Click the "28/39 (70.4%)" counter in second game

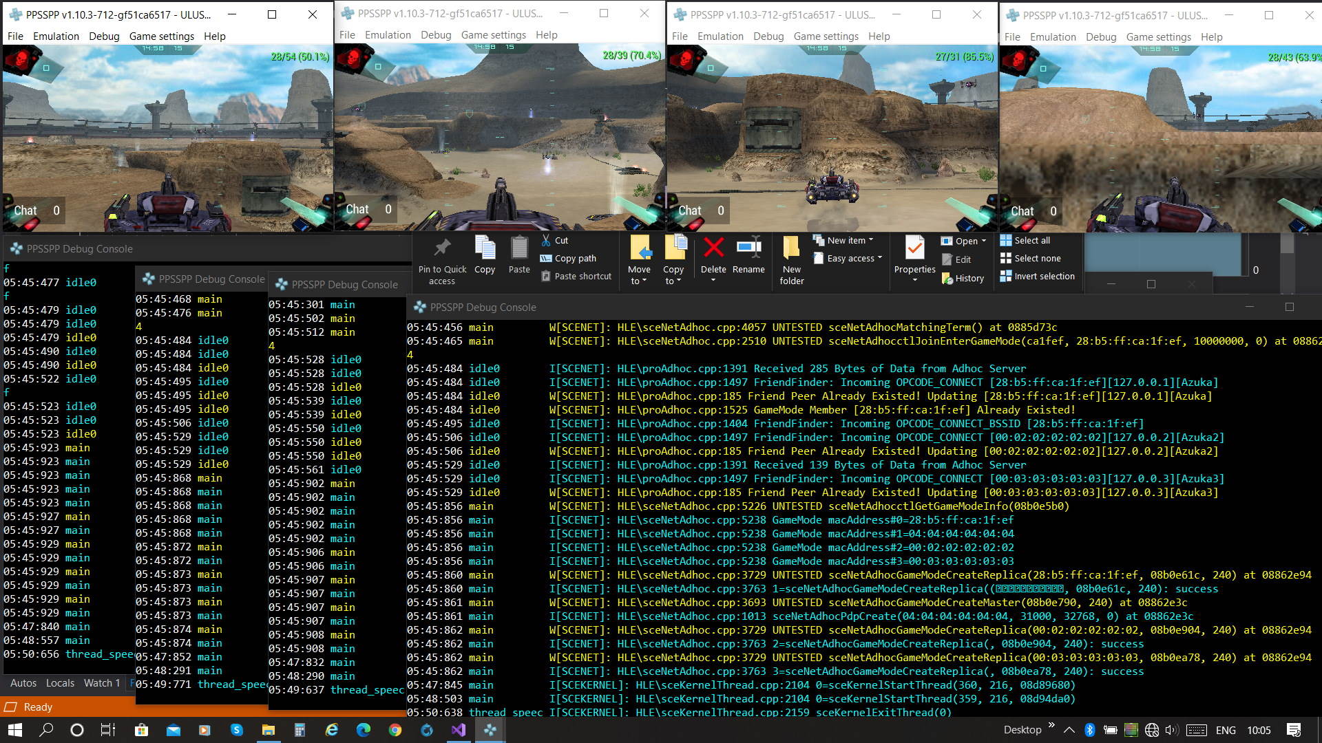coord(632,55)
